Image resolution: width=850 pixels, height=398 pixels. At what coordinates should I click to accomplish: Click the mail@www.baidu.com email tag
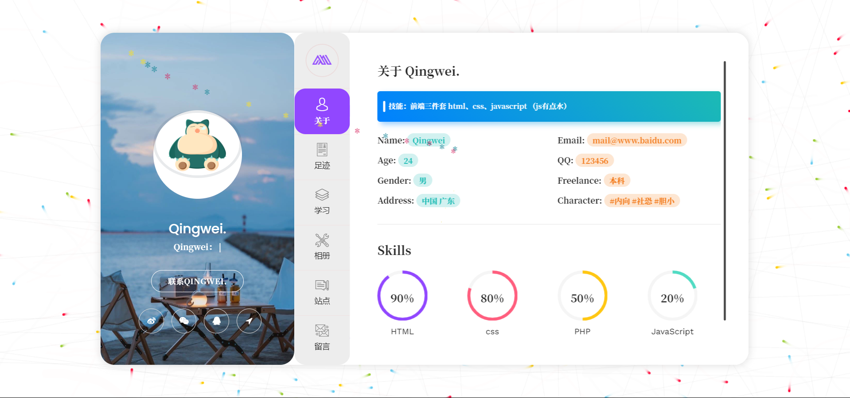click(637, 140)
